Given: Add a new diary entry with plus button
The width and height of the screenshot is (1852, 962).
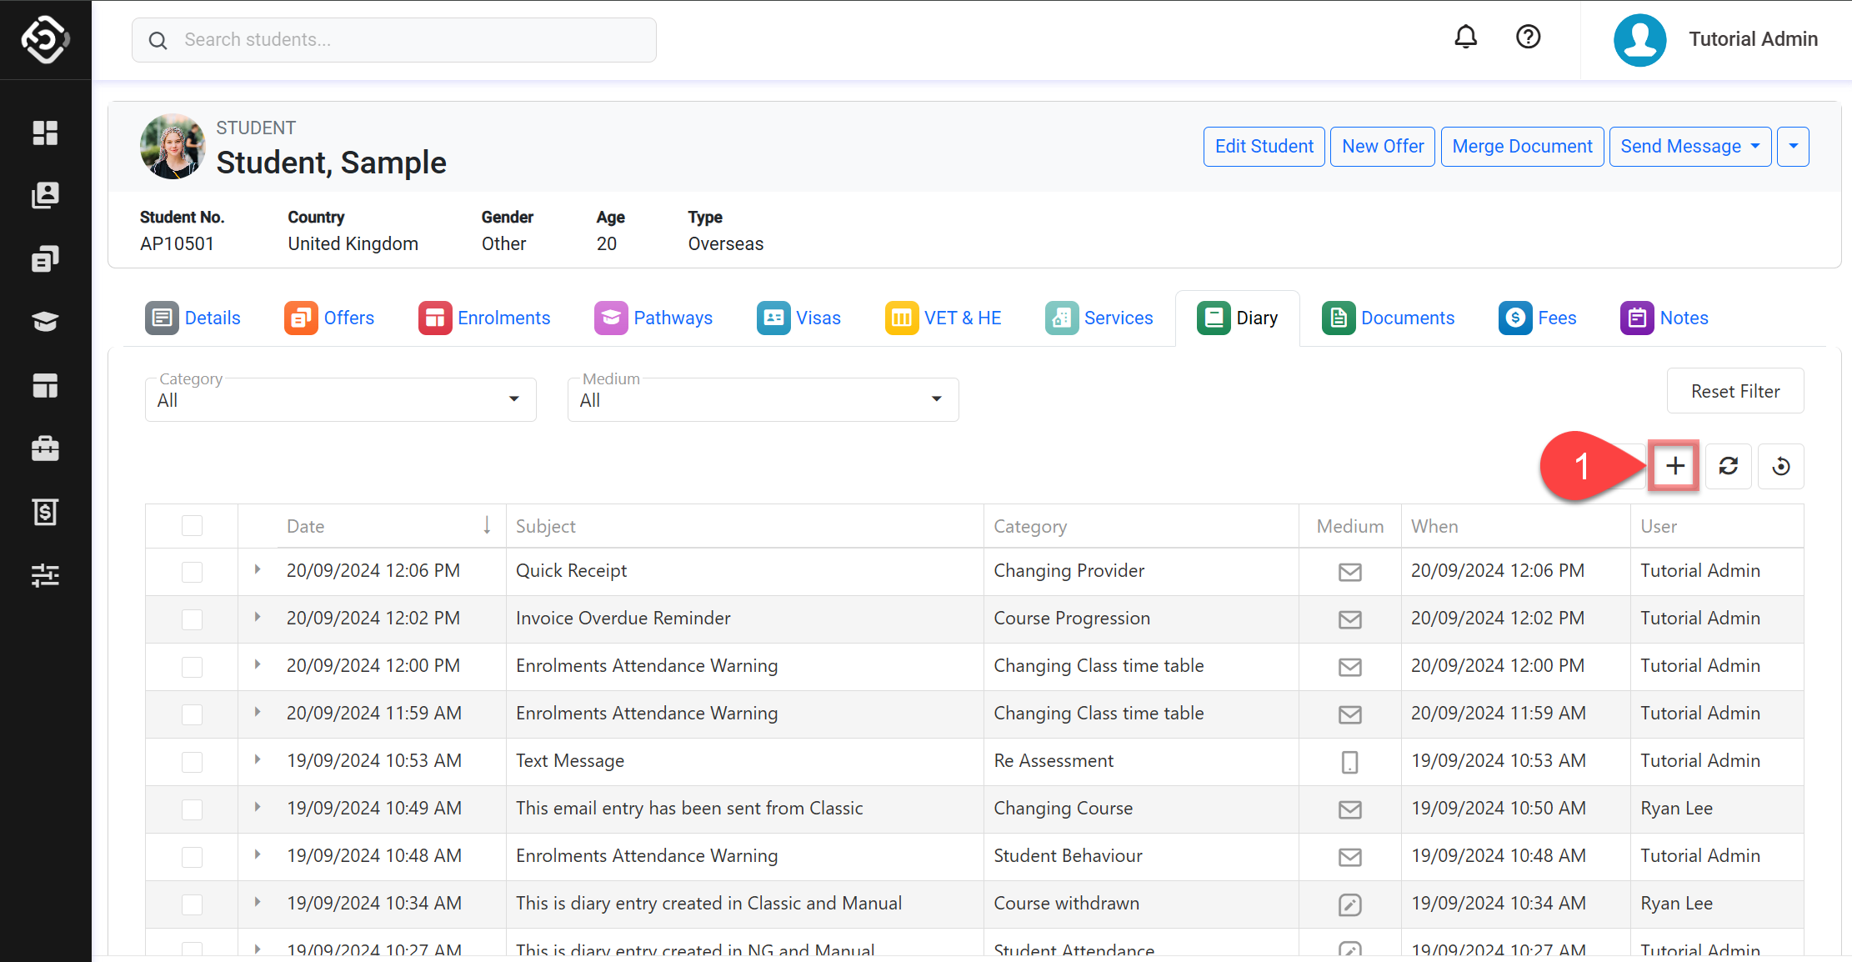Looking at the screenshot, I should [1674, 466].
